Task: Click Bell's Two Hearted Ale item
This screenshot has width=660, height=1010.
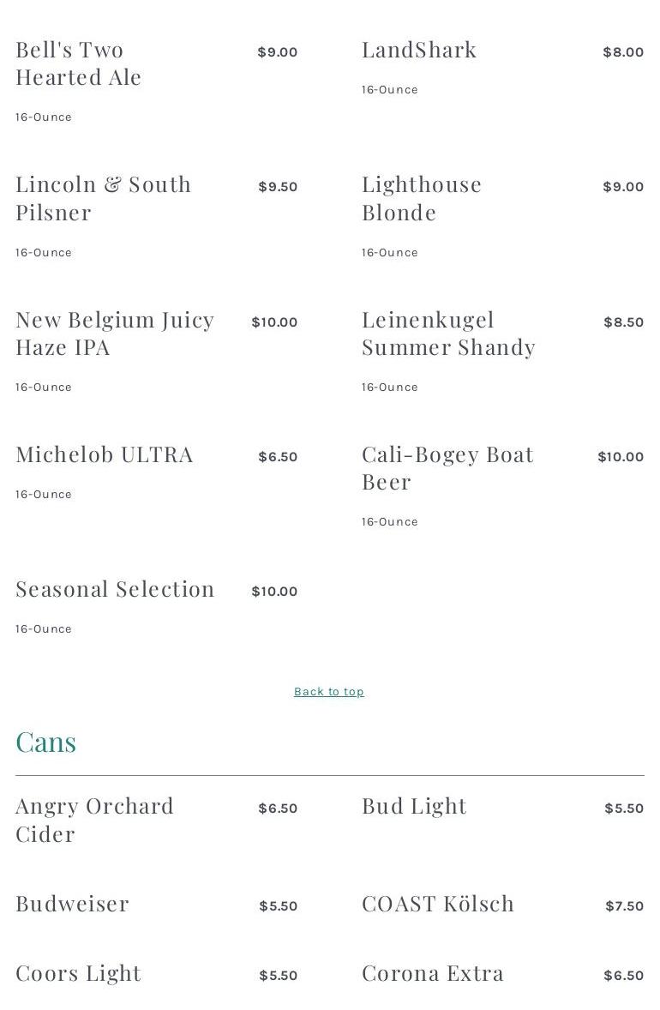Action: coord(79,63)
